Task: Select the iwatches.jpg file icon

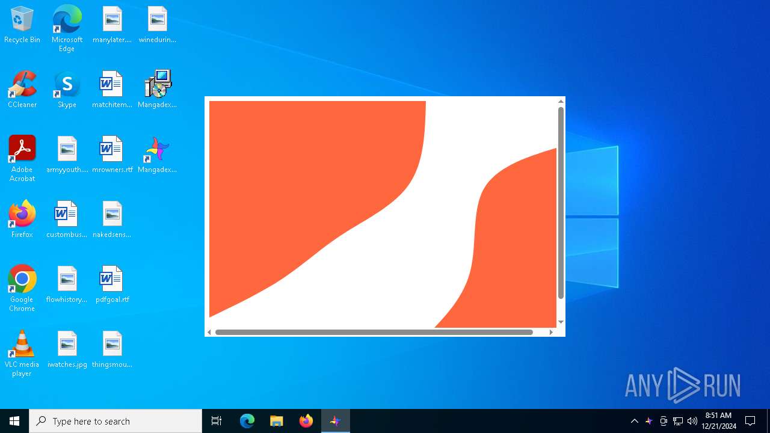Action: coord(67,350)
